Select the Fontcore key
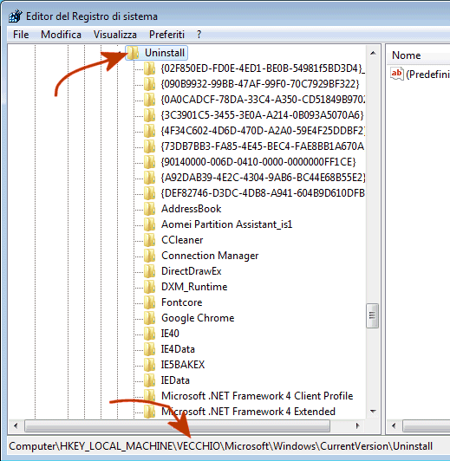Viewport: 450px width, 461px height. 181,302
